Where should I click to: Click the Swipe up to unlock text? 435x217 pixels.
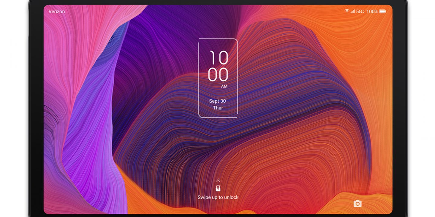(x=218, y=197)
